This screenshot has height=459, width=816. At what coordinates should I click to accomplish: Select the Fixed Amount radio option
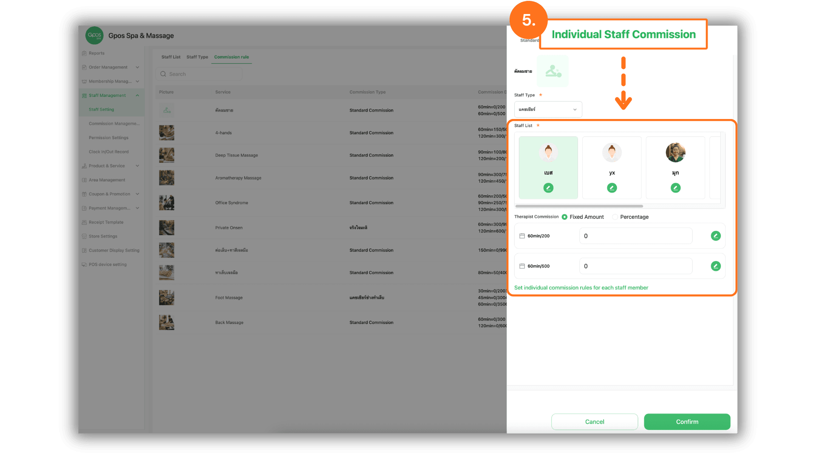click(x=564, y=217)
